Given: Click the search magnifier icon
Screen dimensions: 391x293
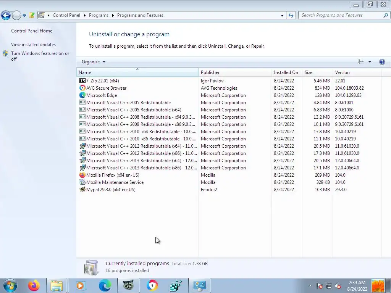Looking at the screenshot, I should click(x=386, y=15).
